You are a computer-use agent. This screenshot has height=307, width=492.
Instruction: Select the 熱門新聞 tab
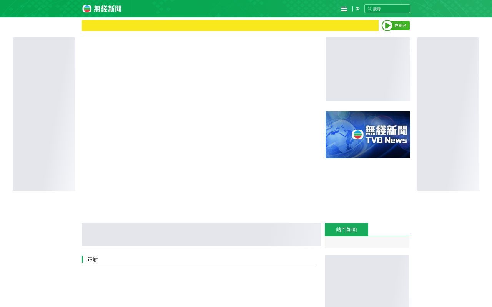(x=346, y=229)
